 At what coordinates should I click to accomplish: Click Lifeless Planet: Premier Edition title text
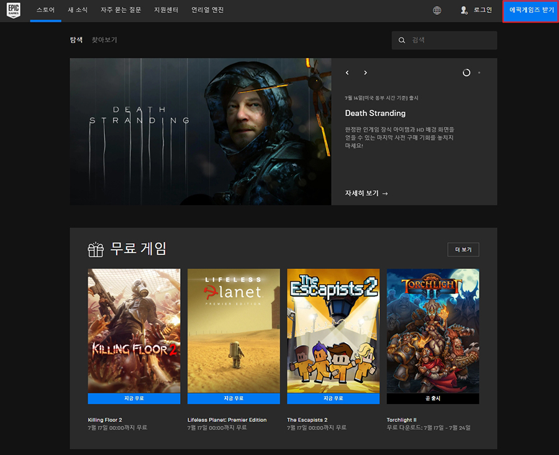[227, 420]
